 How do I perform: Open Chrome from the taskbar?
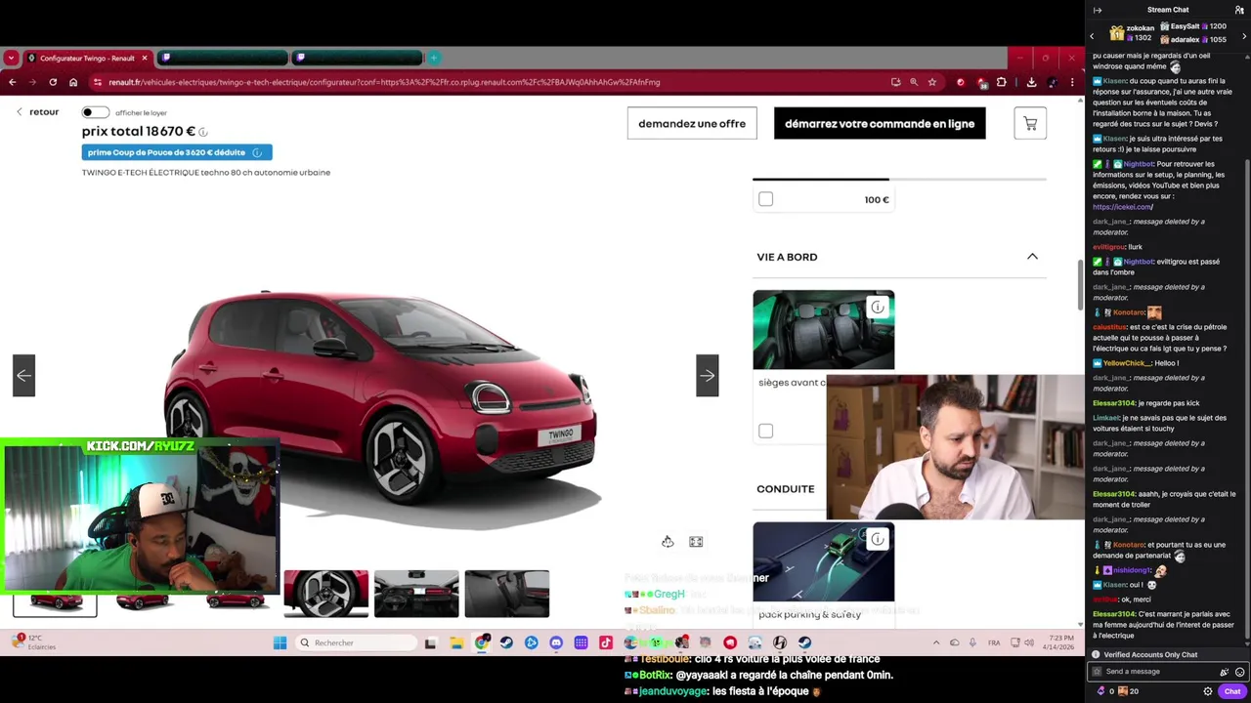[482, 642]
